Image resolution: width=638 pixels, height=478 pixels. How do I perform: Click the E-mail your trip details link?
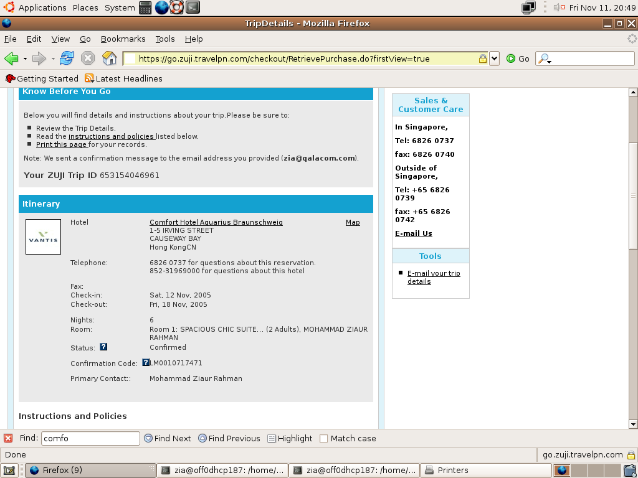tap(434, 277)
